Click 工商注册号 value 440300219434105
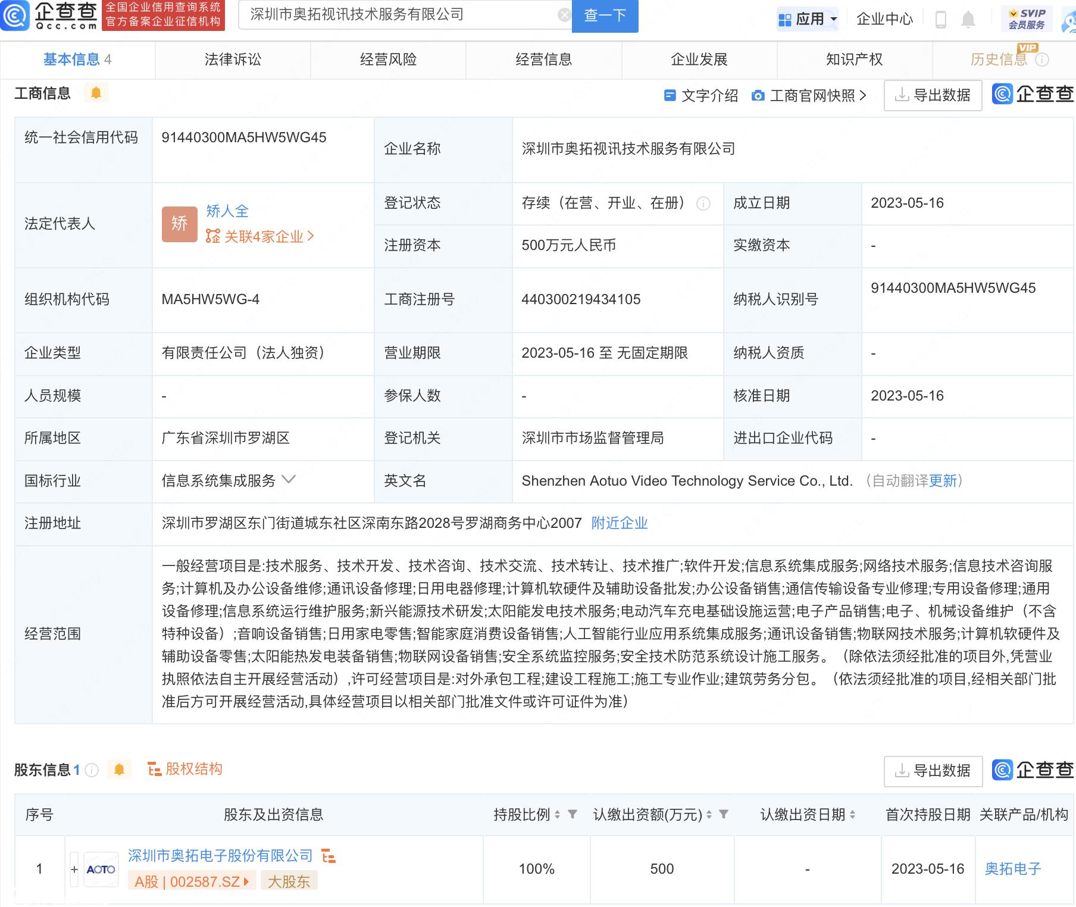The width and height of the screenshot is (1076, 907). coord(581,299)
